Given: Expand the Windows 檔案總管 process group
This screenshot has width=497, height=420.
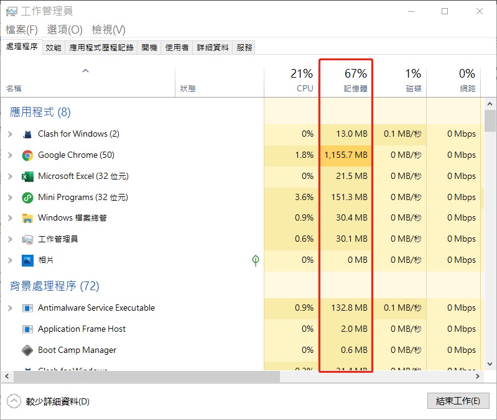Looking at the screenshot, I should (x=10, y=218).
